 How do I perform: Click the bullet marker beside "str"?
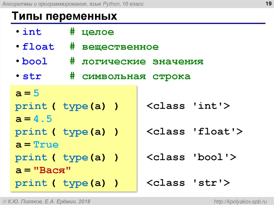click(18, 76)
